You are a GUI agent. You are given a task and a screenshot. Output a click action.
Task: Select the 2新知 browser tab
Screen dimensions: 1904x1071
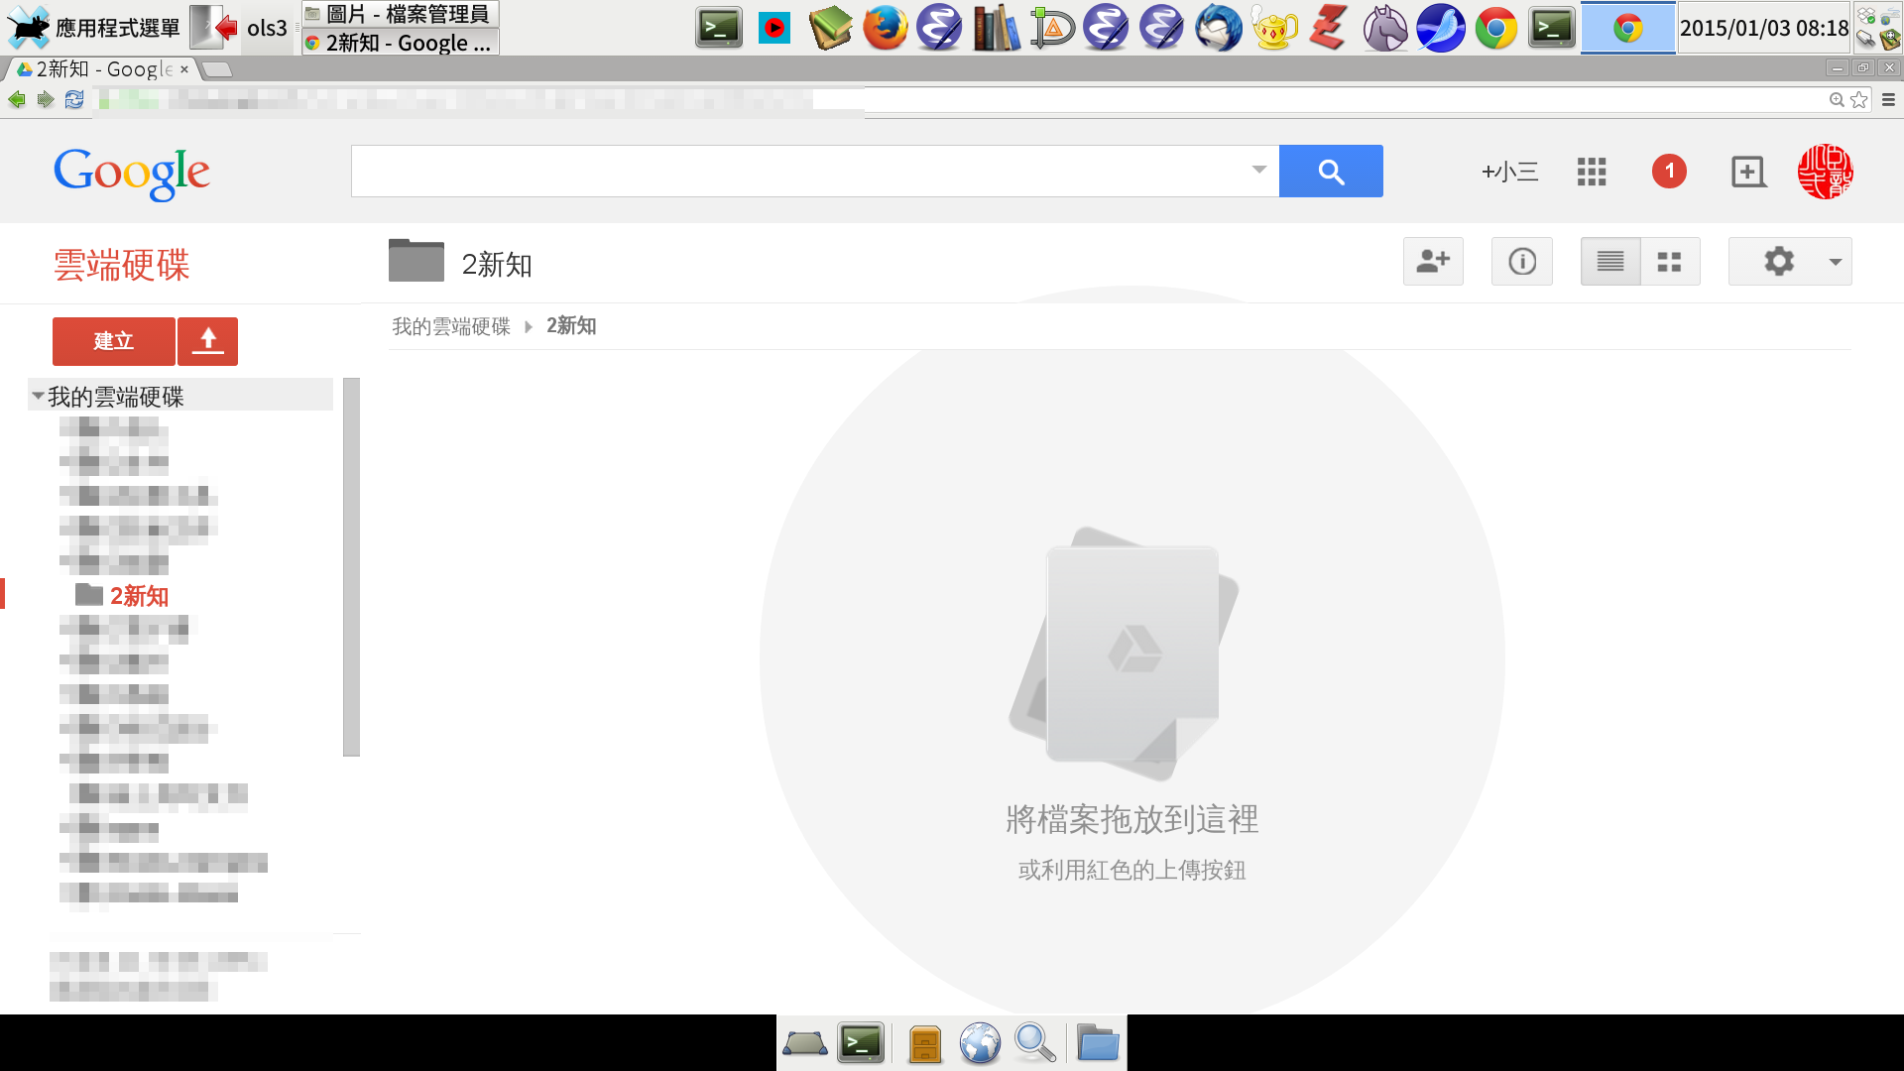pyautogui.click(x=99, y=69)
